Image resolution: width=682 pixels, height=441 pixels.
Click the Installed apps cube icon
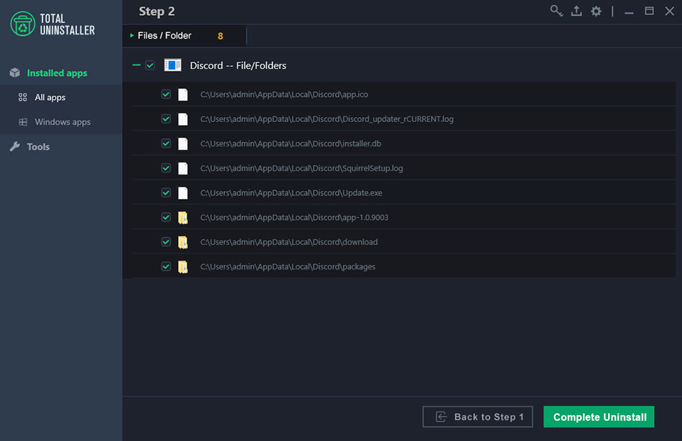[x=15, y=73]
